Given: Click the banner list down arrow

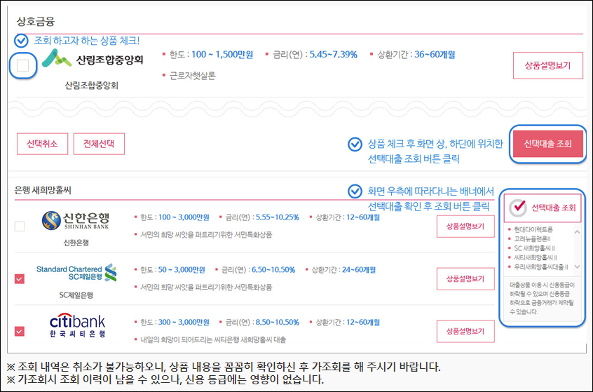Looking at the screenshot, I should (577, 266).
